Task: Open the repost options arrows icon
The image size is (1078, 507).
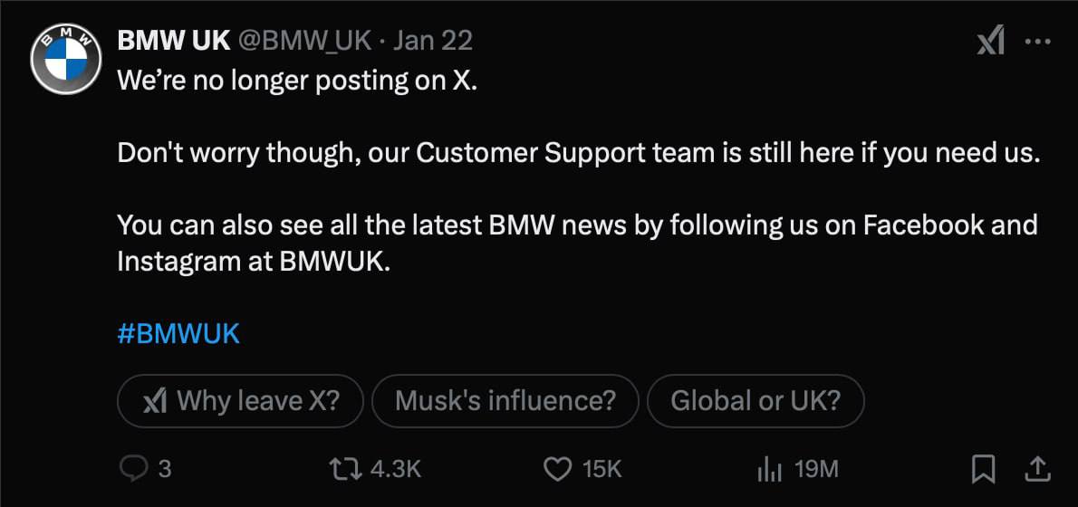Action: pyautogui.click(x=346, y=468)
